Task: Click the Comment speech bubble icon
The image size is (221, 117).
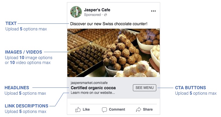Action: tap(104, 109)
